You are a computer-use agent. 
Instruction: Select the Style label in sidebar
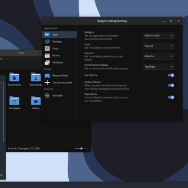pos(55,35)
